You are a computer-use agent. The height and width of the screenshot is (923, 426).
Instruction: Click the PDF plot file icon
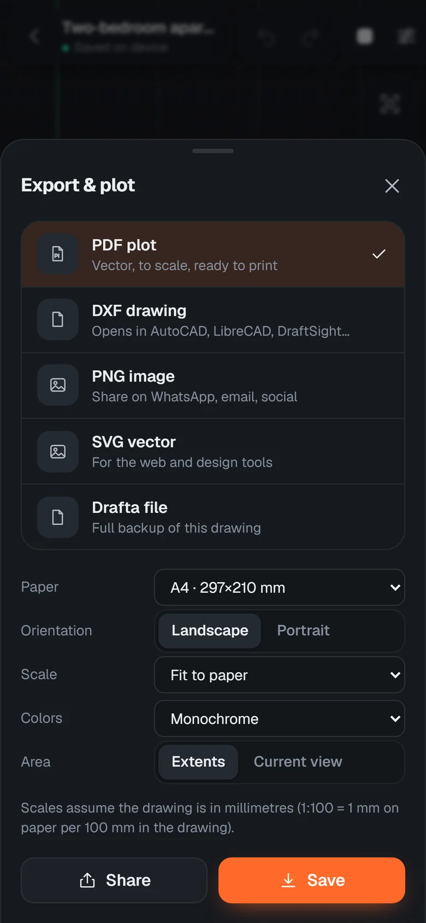(58, 254)
